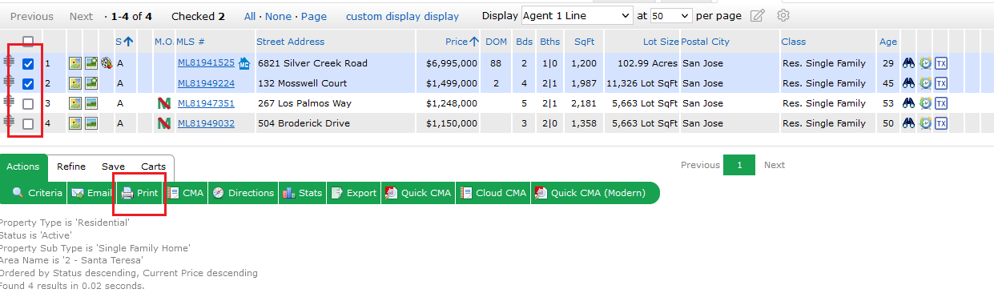Sort by the Lot Size column header
The width and height of the screenshot is (994, 293).
(661, 42)
